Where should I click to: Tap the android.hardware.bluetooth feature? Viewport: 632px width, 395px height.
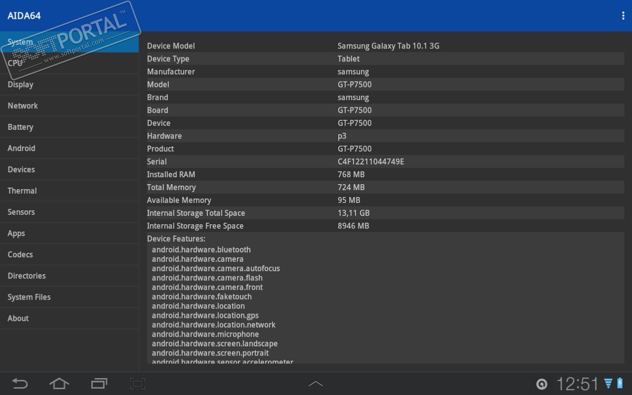coord(201,250)
